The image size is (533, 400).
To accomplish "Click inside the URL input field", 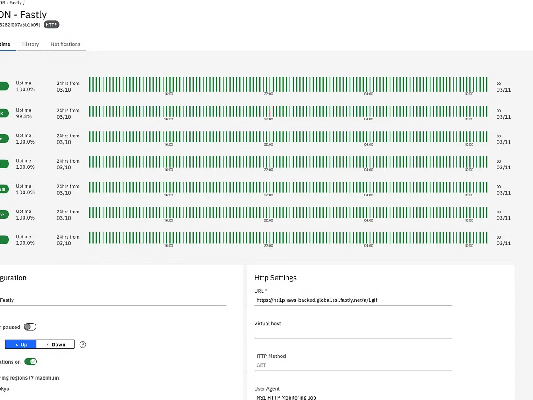I will click(353, 300).
